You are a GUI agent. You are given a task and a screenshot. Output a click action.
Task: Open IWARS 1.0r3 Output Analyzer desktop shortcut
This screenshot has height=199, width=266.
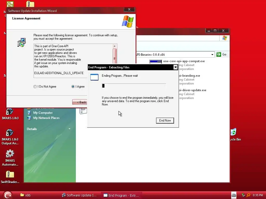(10, 137)
